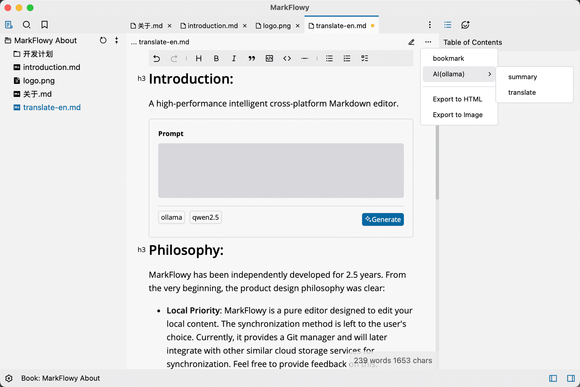580x387 pixels.
Task: Choose Export to HTML
Action: coord(459,99)
